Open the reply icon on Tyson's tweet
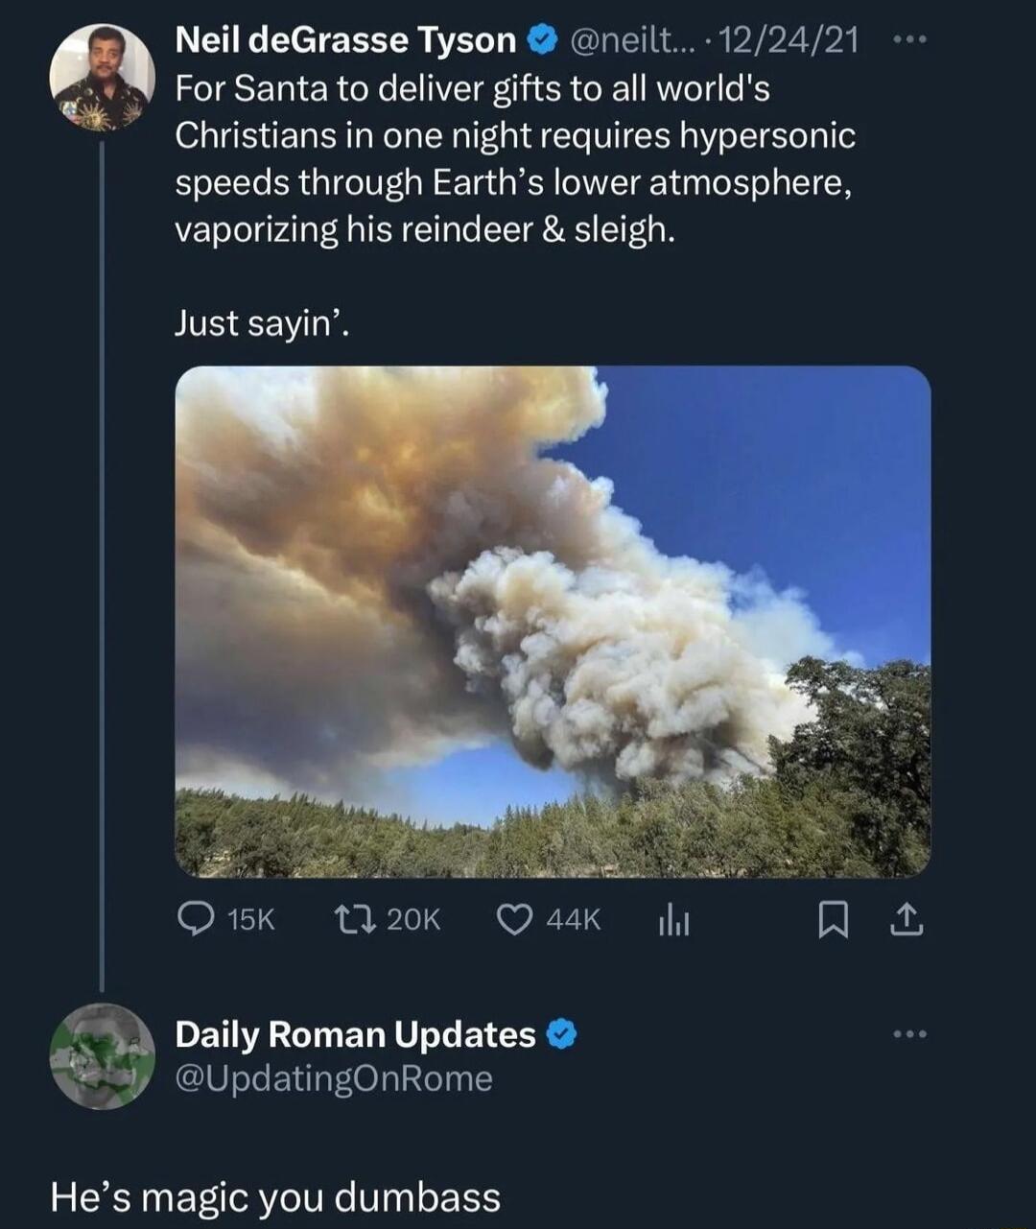1036x1229 pixels. click(195, 920)
